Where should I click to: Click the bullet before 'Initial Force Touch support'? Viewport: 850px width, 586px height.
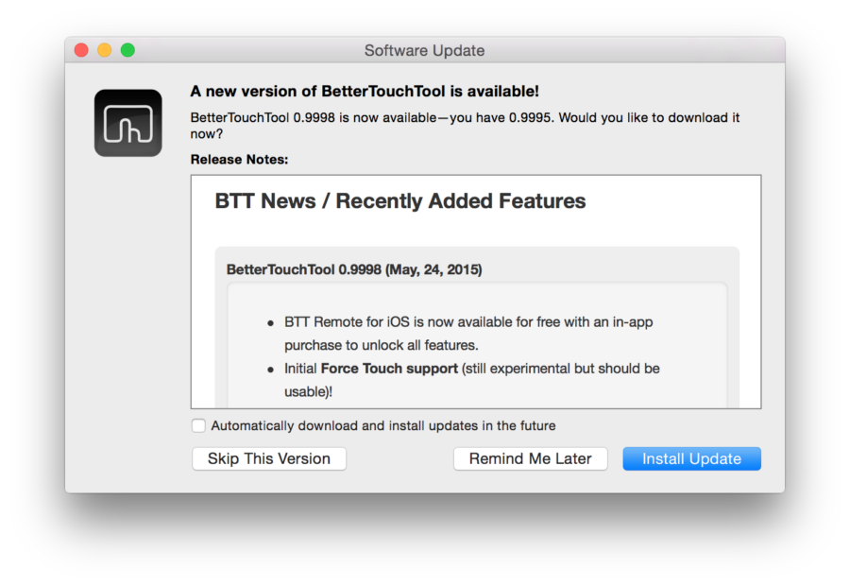pyautogui.click(x=270, y=371)
